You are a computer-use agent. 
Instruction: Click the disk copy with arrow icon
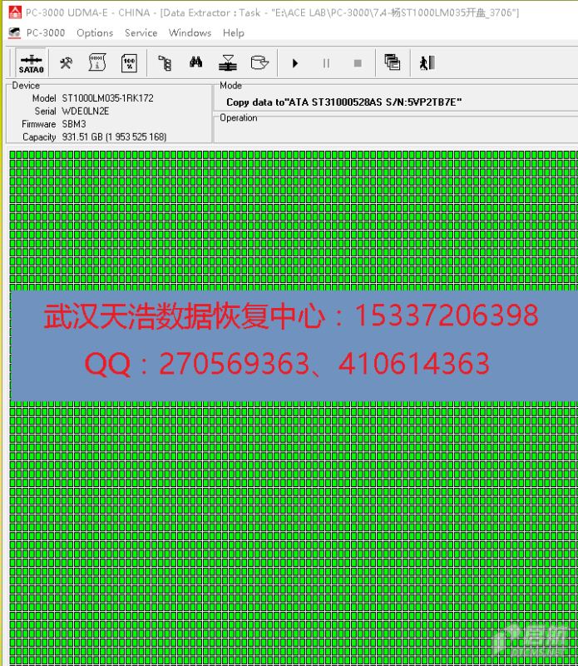pyautogui.click(x=227, y=63)
